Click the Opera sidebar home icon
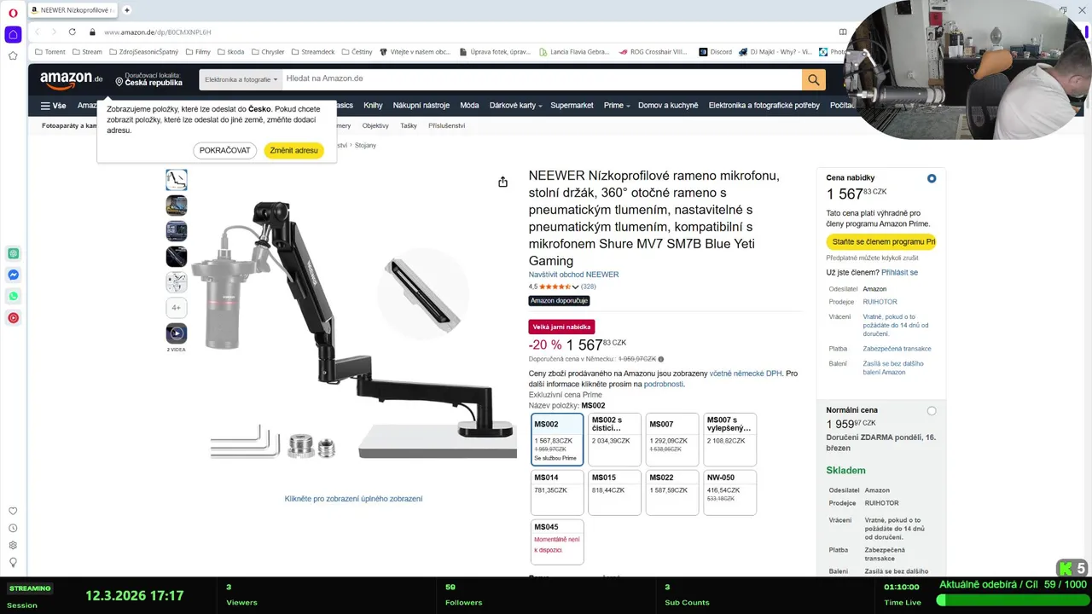 (x=13, y=35)
